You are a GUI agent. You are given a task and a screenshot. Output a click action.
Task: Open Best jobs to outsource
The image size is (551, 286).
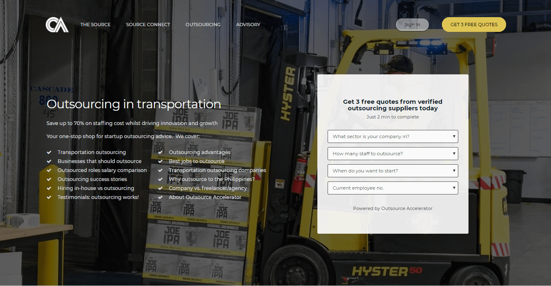click(x=196, y=161)
